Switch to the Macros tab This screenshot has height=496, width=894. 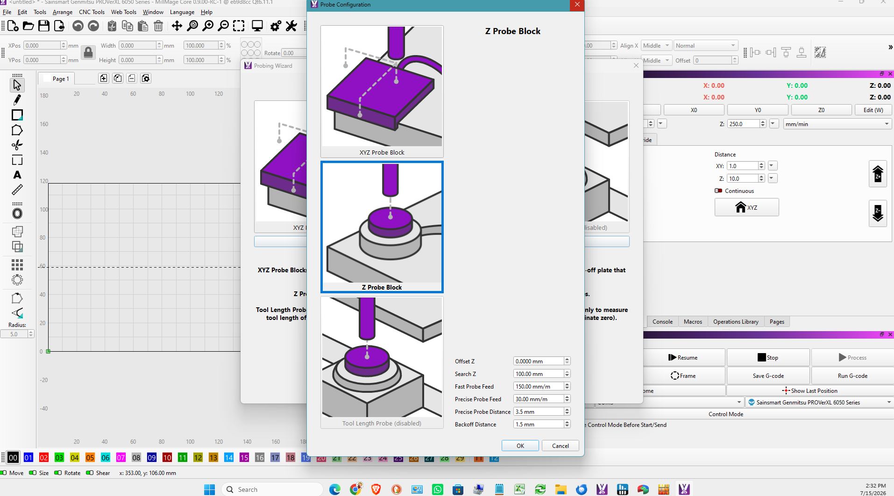point(693,322)
